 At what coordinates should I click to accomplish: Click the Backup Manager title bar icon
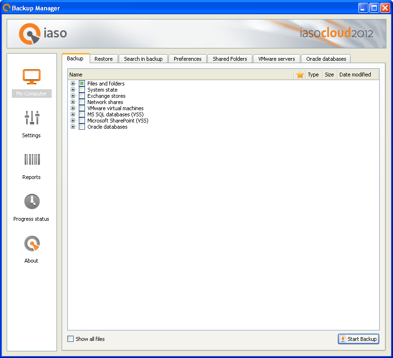[7, 8]
